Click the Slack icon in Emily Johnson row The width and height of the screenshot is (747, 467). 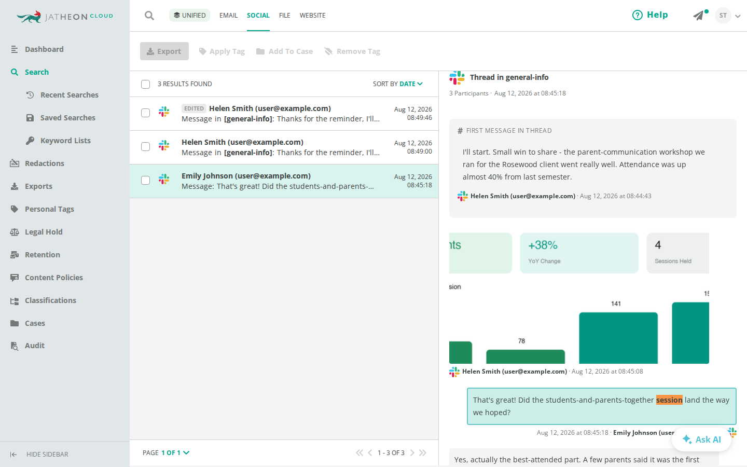[164, 179]
